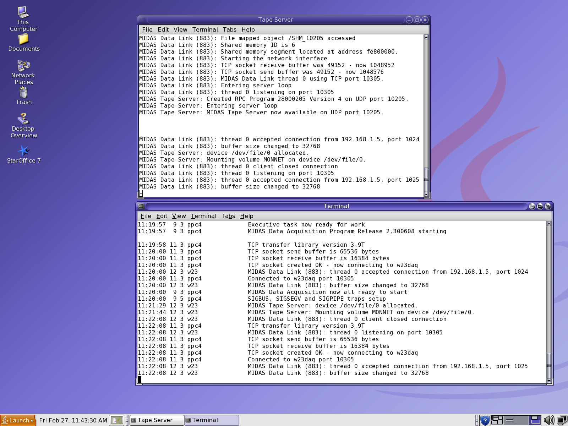Open the Desktop Overview help icon
The width and height of the screenshot is (568, 426).
23,125
